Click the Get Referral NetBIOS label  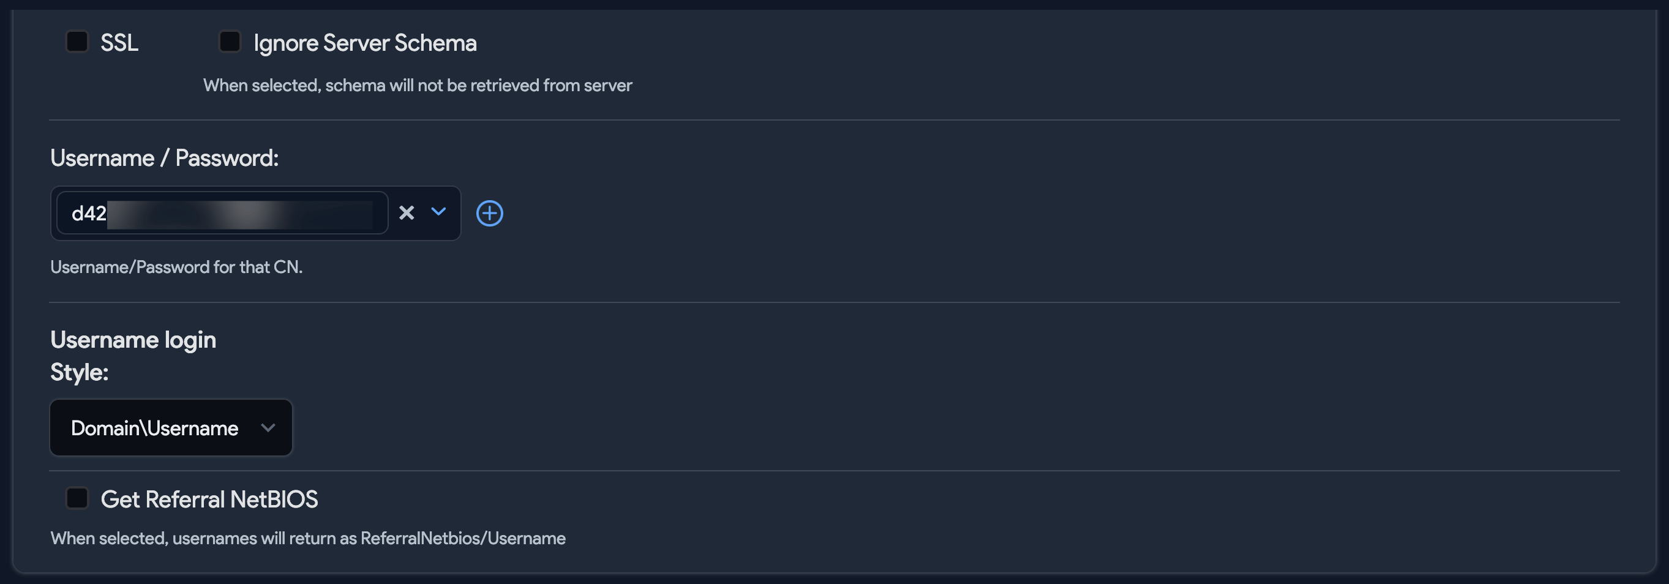point(209,500)
